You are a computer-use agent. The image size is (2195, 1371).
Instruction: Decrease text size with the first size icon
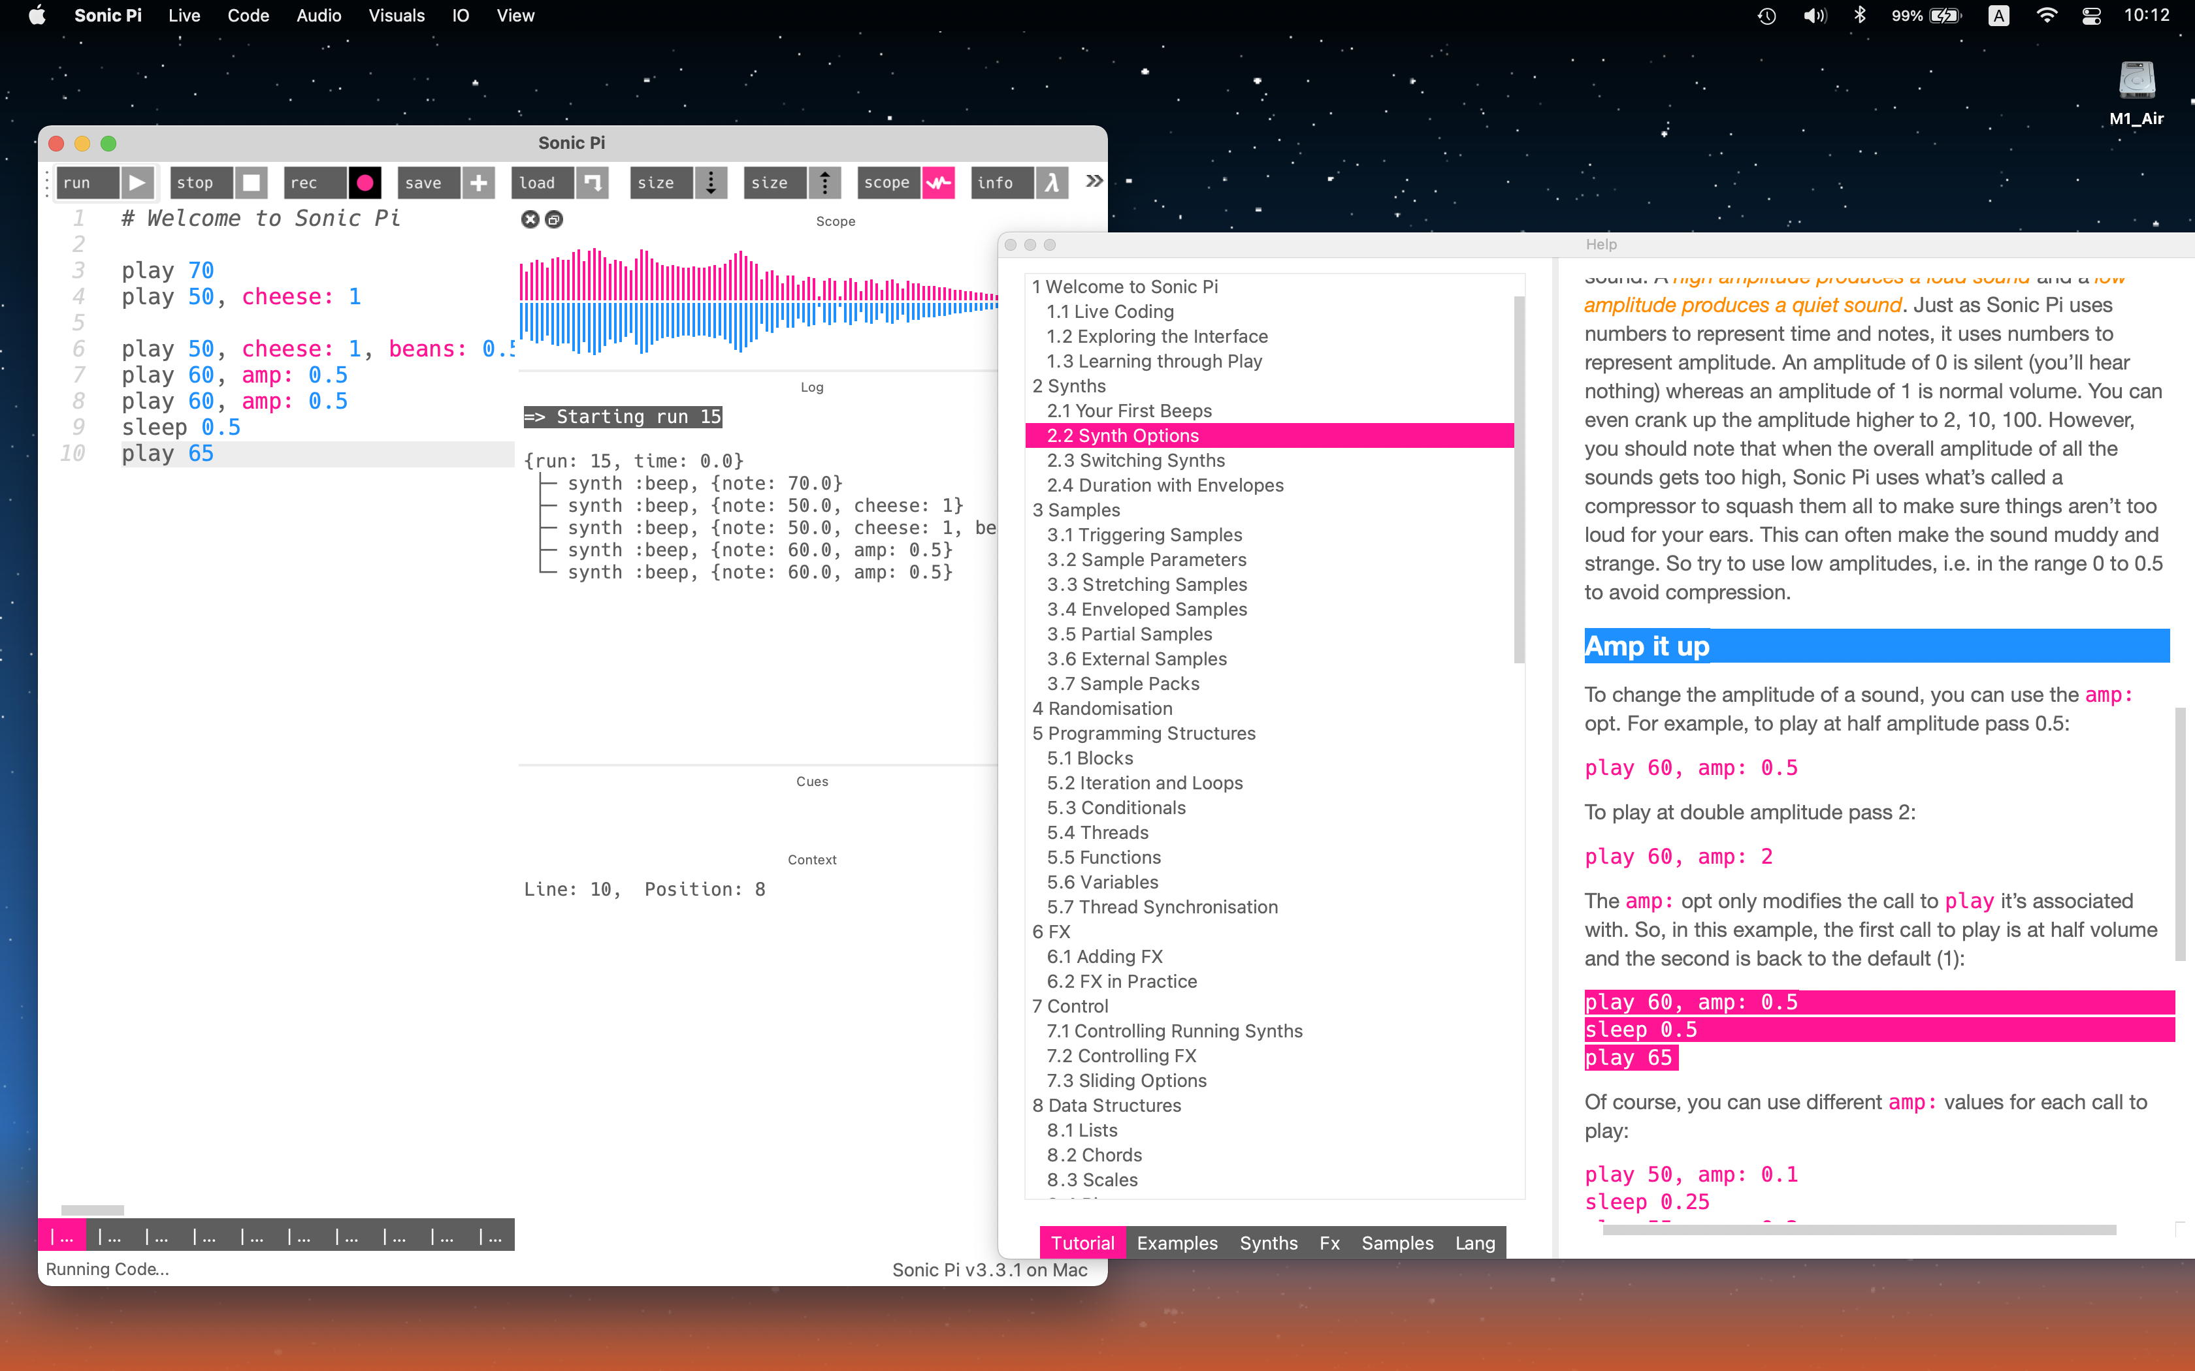pyautogui.click(x=711, y=182)
